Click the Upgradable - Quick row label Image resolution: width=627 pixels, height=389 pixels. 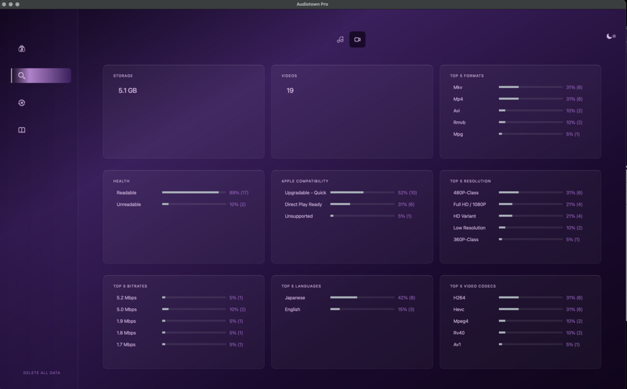(305, 192)
